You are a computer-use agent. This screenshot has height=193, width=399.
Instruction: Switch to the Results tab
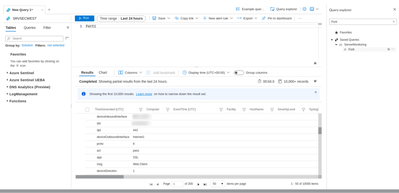pyautogui.click(x=87, y=73)
